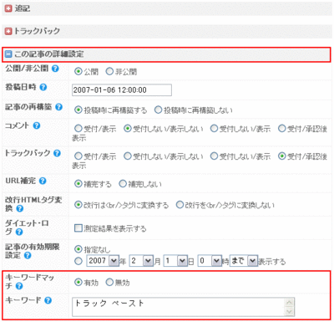Open help icon for コメント
Image resolution: width=334 pixels, height=322 pixels.
pyautogui.click(x=37, y=125)
